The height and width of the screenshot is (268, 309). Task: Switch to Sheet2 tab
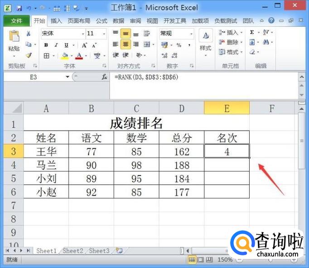[x=72, y=251]
